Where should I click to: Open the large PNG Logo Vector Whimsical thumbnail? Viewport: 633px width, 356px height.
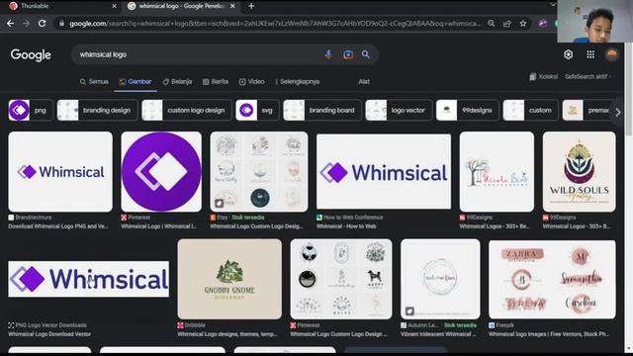pyautogui.click(x=88, y=279)
